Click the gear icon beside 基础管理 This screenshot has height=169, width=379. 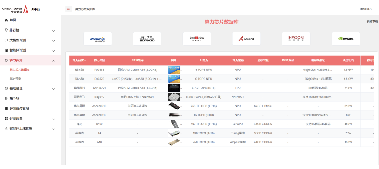[6, 89]
